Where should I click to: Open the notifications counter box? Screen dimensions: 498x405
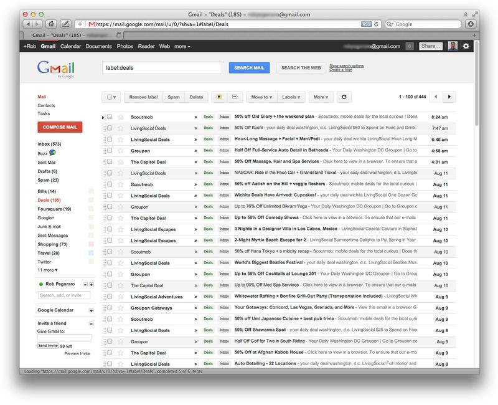pos(410,46)
